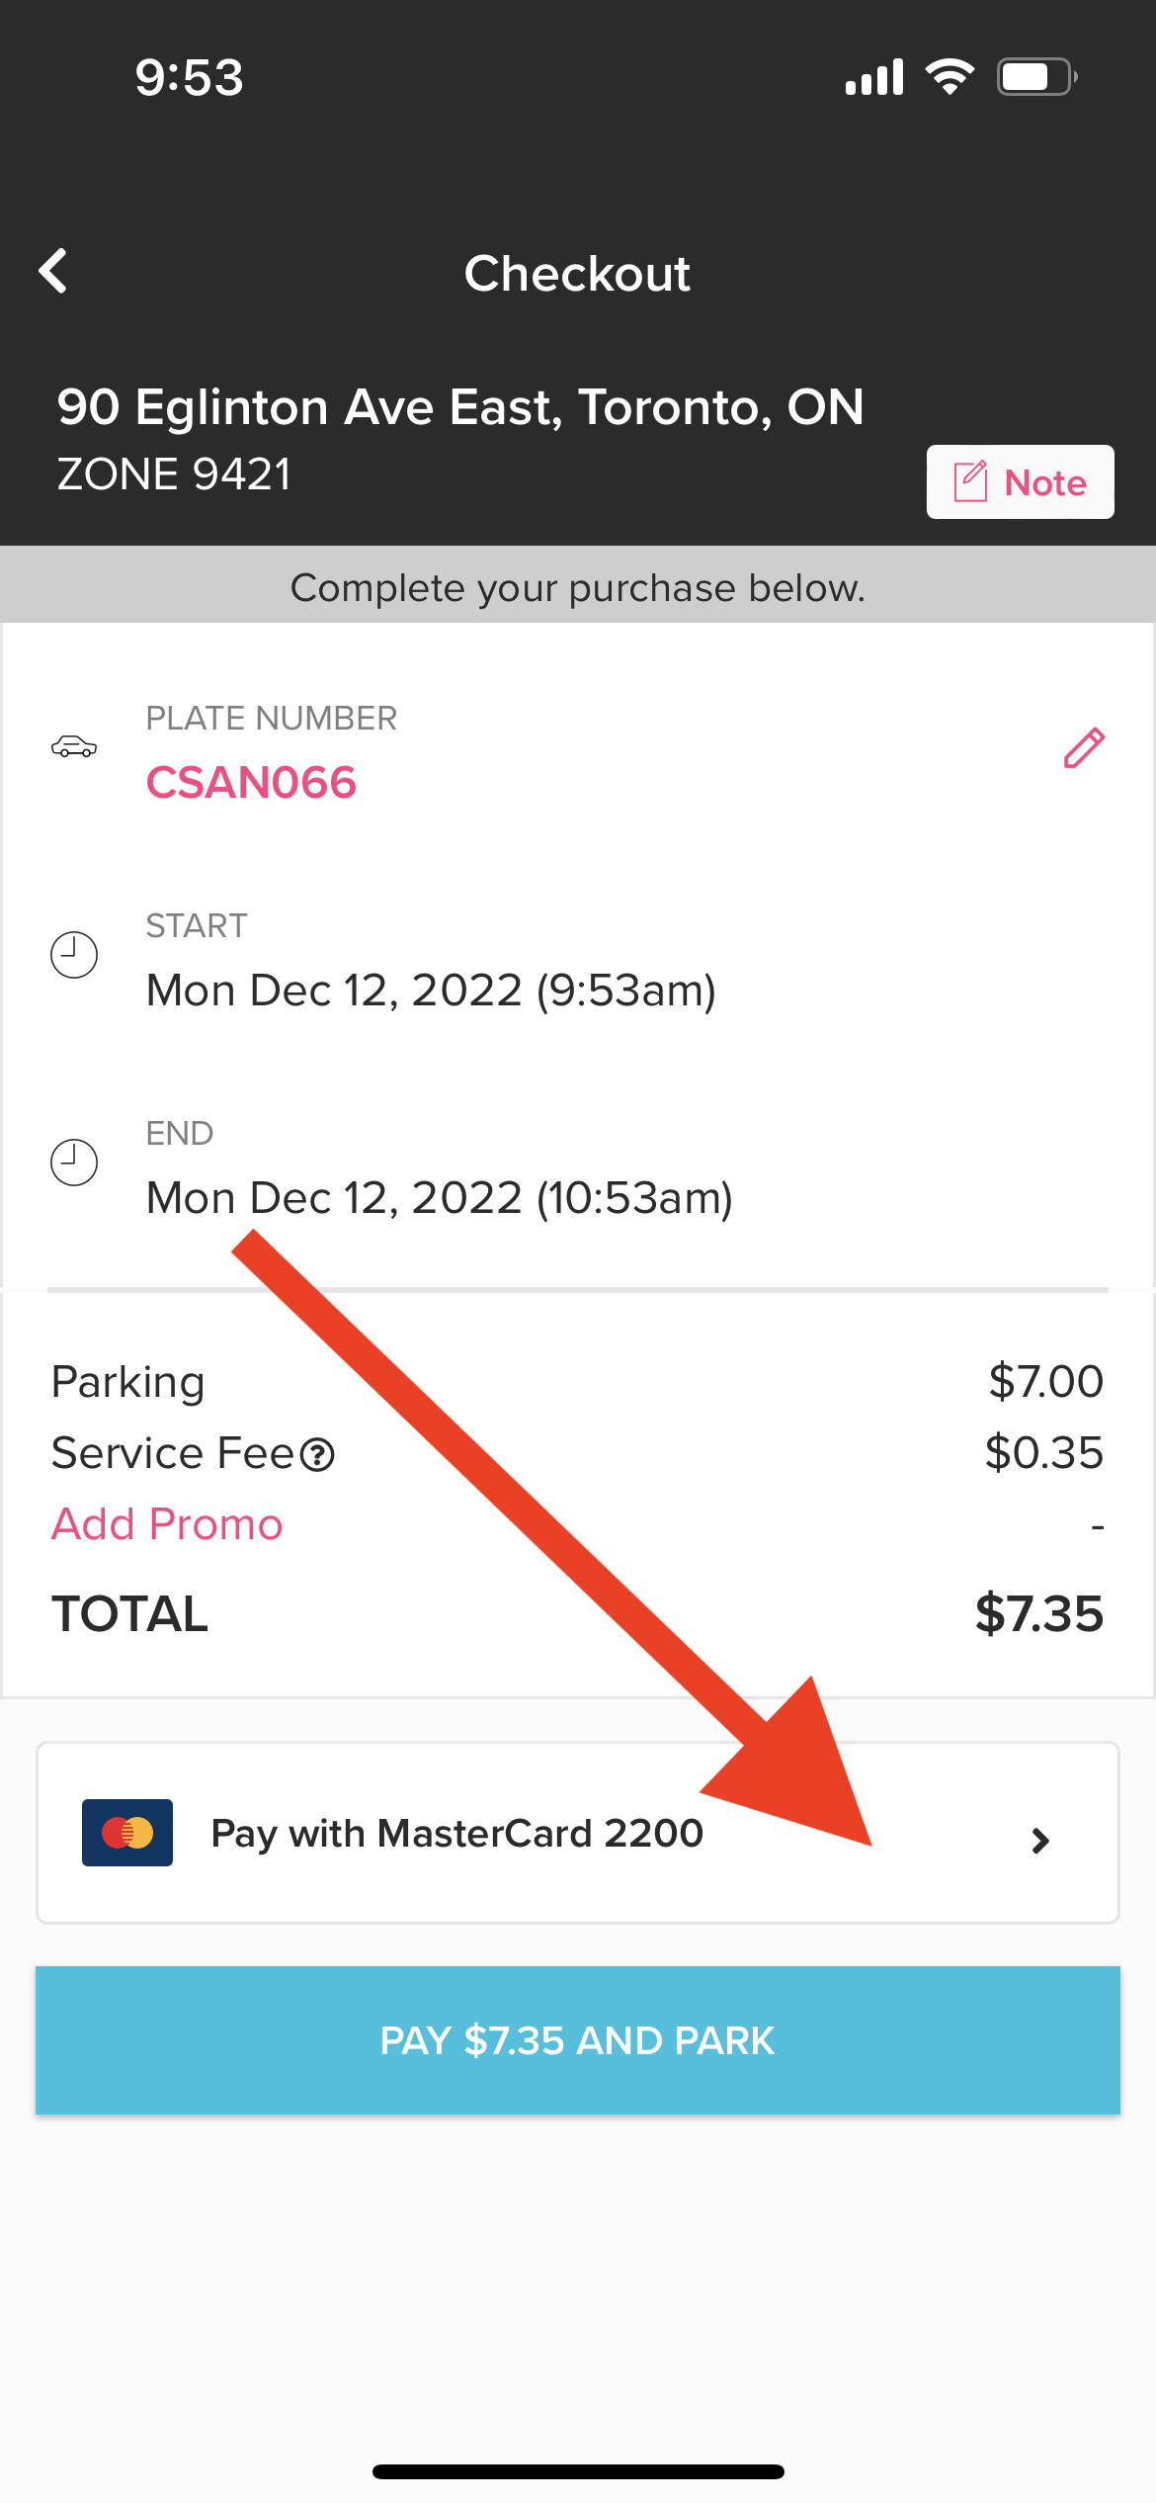Tap the start time Mon Dec 12 9:53am
The width and height of the screenshot is (1156, 2503).
pos(431,991)
